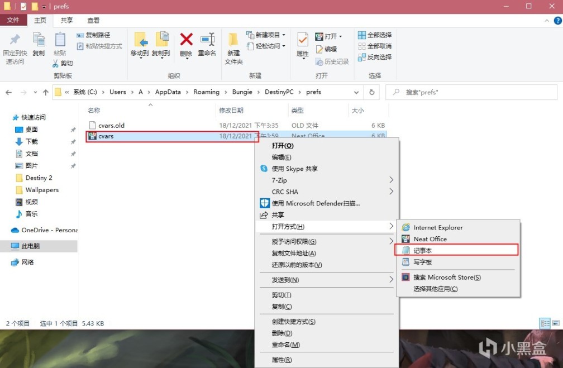The height and width of the screenshot is (368, 563).
Task: Expand the CRC SHA submenu
Action: click(327, 192)
